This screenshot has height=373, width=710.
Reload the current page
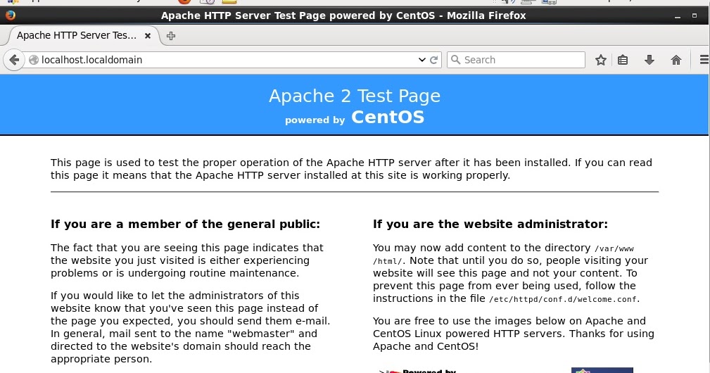(x=433, y=60)
